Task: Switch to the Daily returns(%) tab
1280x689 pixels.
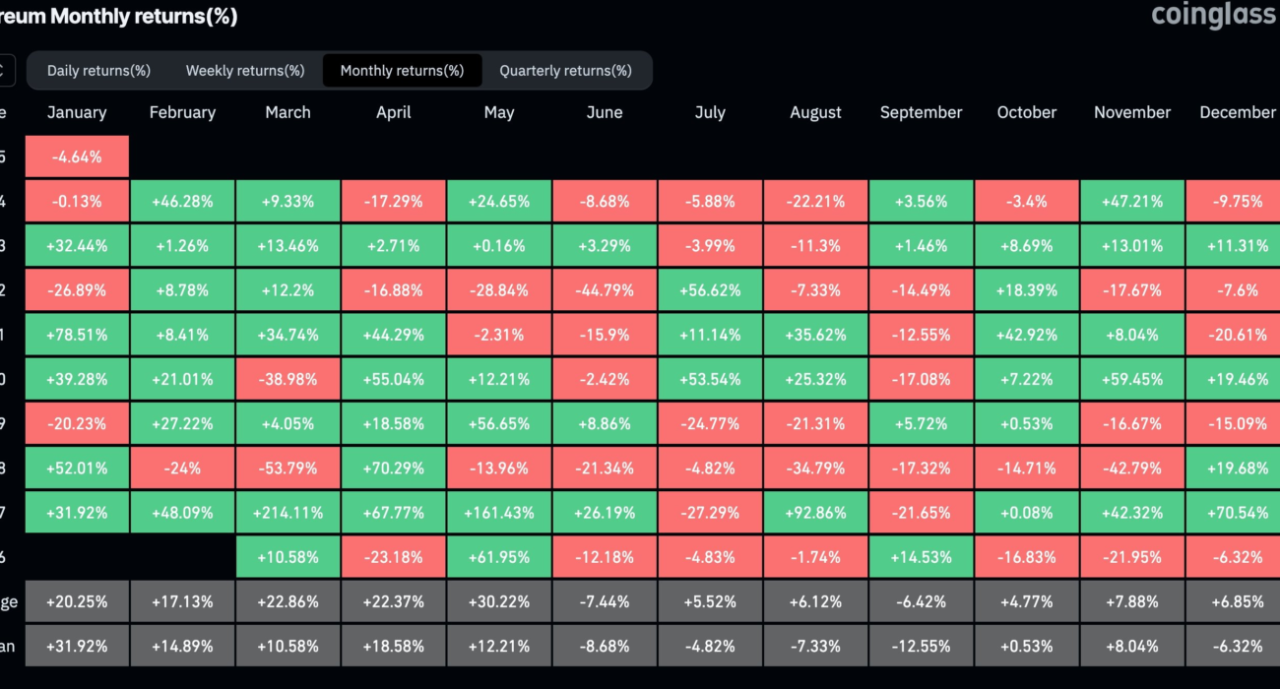Action: [x=98, y=71]
